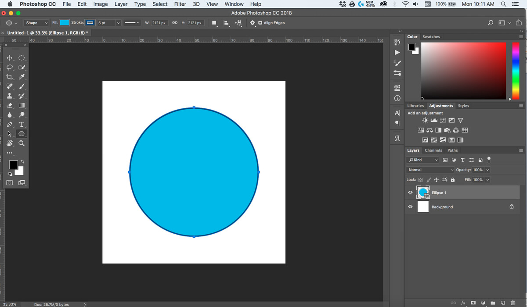Select the Blur tool
Image resolution: width=527 pixels, height=307 pixels.
tap(10, 115)
